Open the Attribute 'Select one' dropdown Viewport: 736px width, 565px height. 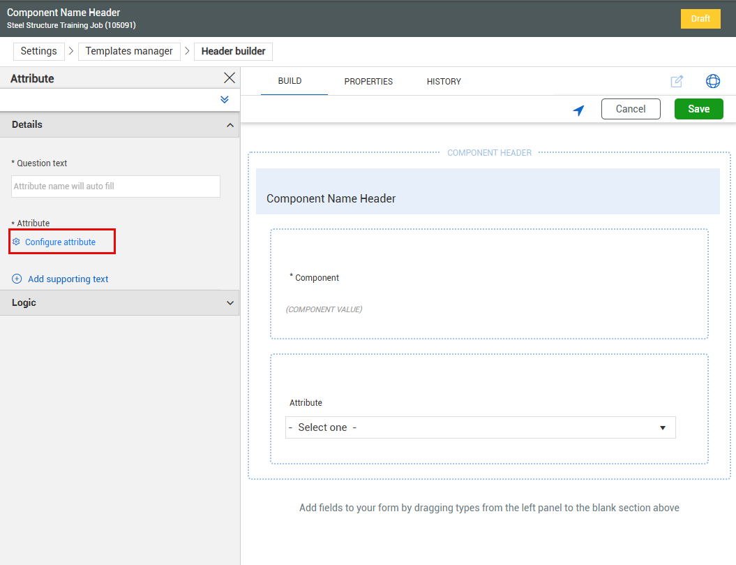tap(480, 427)
